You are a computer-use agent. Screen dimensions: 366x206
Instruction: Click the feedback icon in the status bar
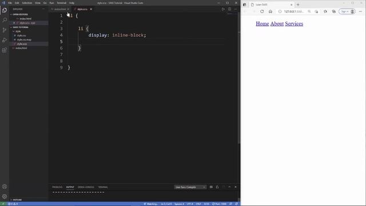[x=230, y=204]
